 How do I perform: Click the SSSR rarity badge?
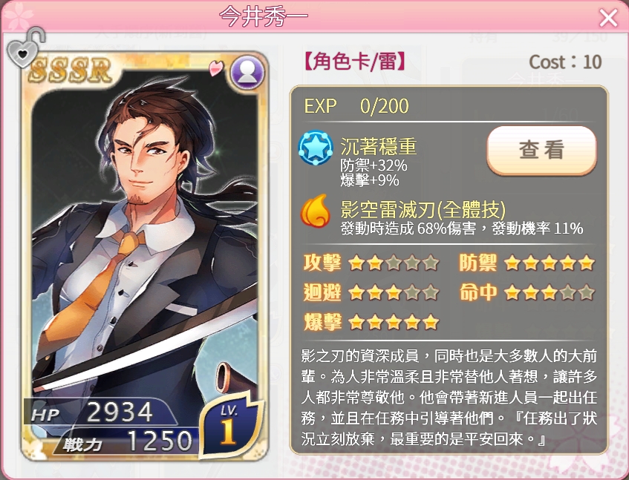coord(70,70)
